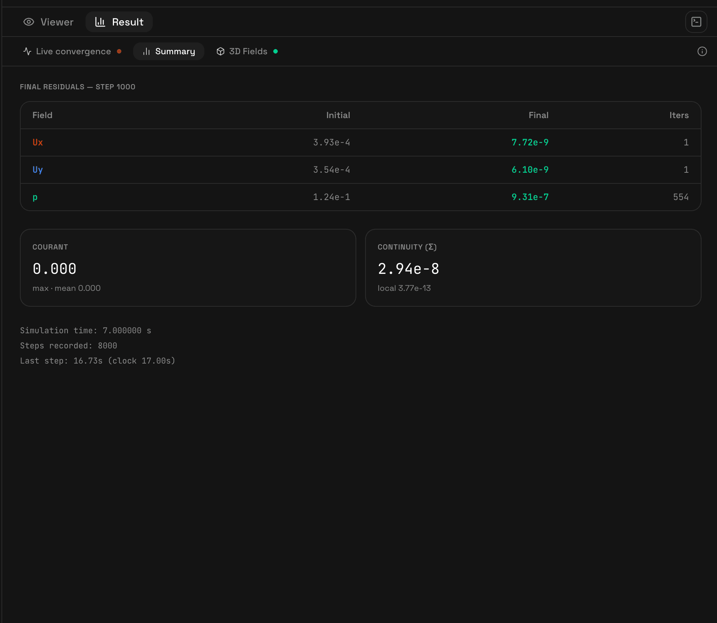Click the Continuity sum card

pyautogui.click(x=533, y=268)
